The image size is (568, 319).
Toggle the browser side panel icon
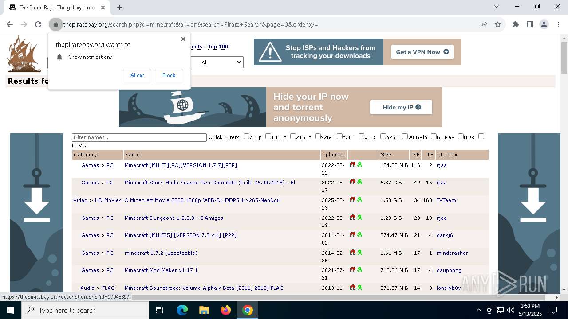click(530, 24)
